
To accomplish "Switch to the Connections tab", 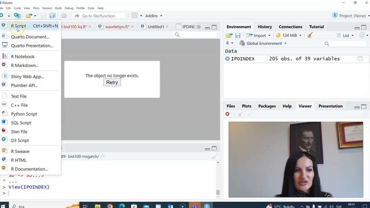I will [x=290, y=27].
